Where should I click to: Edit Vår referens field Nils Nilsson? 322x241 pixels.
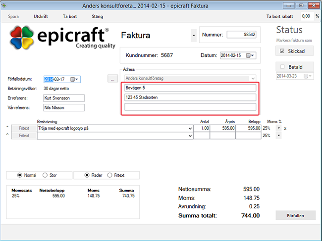[64, 108]
